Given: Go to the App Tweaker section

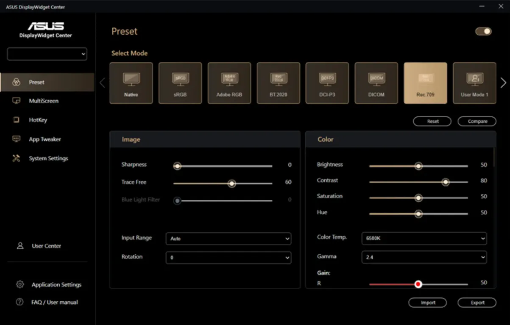Looking at the screenshot, I should click(45, 139).
